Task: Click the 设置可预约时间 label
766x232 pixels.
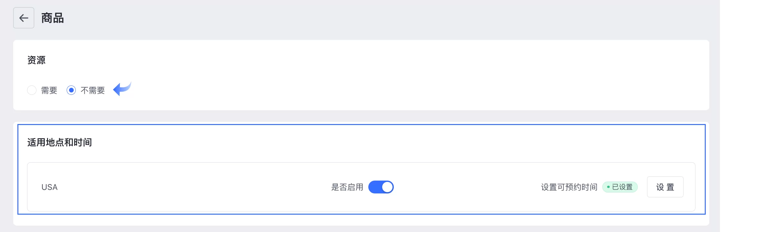Action: [x=569, y=186]
